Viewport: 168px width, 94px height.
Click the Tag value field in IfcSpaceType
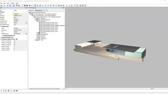[20, 32]
